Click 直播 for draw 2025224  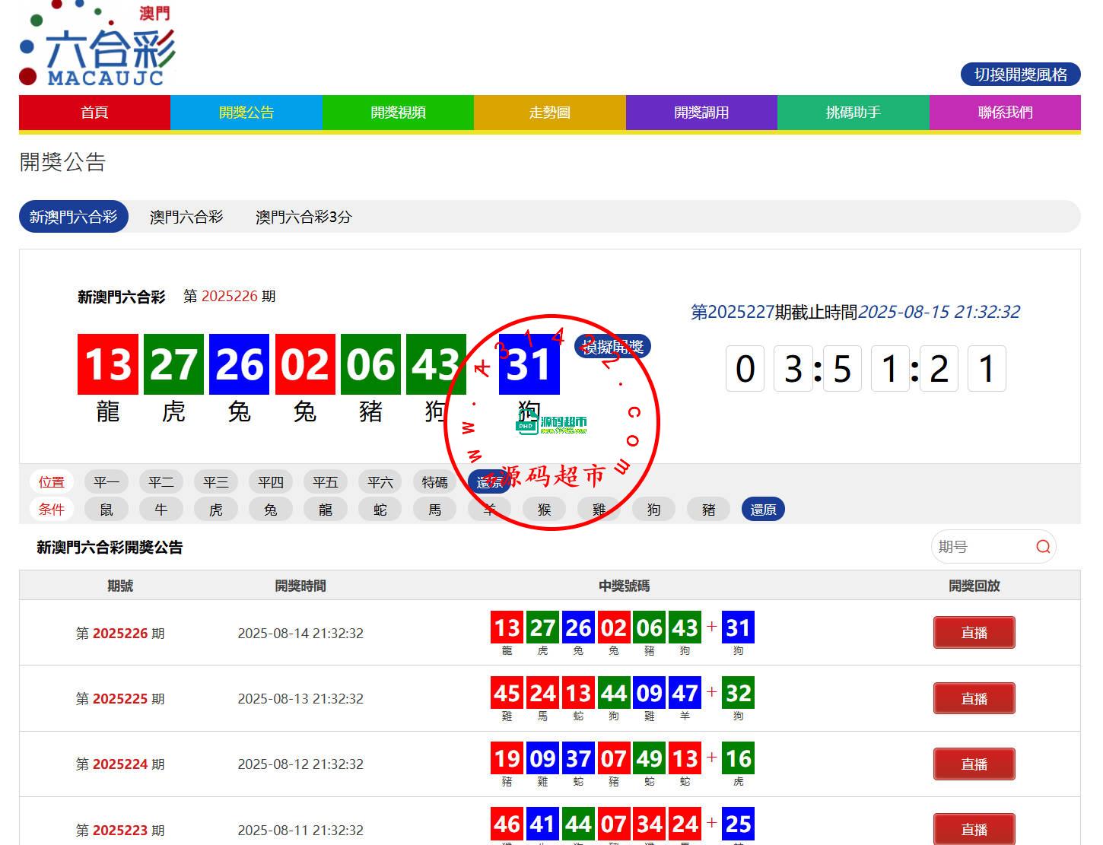(974, 764)
